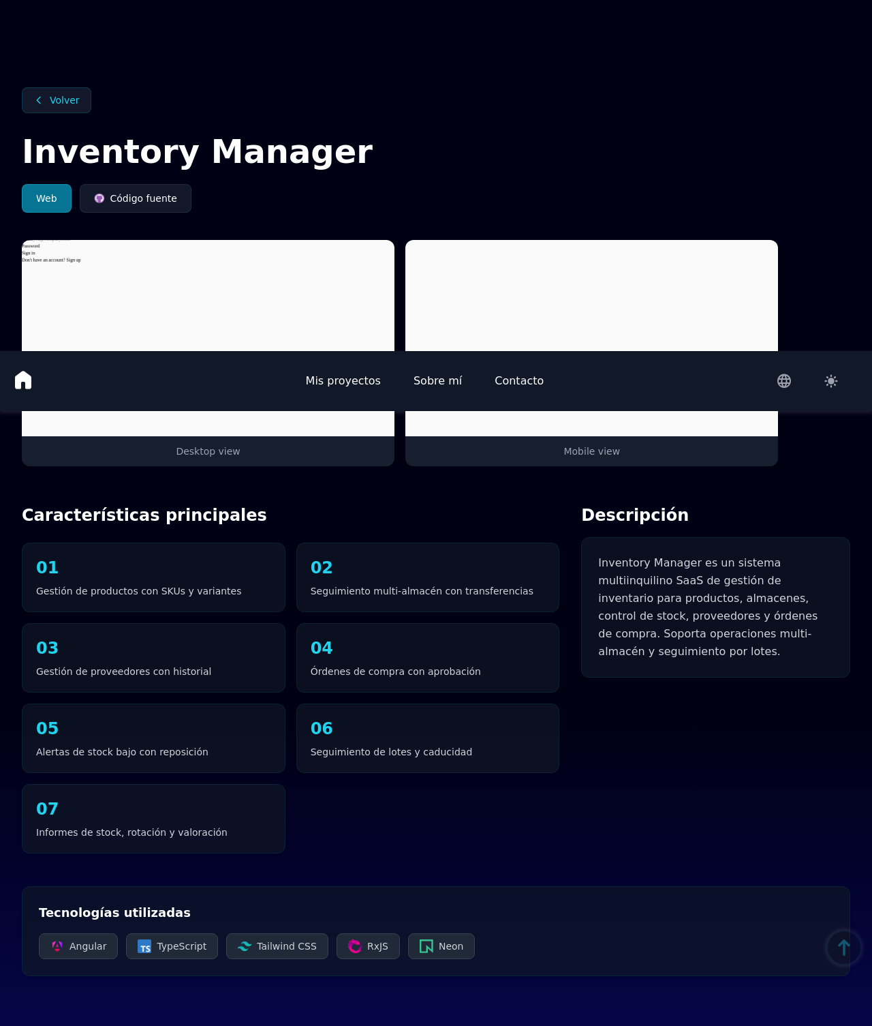Image resolution: width=872 pixels, height=1026 pixels.
Task: Open the Web project button
Action: tap(46, 198)
